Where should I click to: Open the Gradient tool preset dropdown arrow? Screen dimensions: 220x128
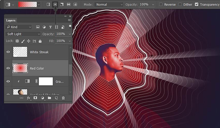tap(13, 5)
